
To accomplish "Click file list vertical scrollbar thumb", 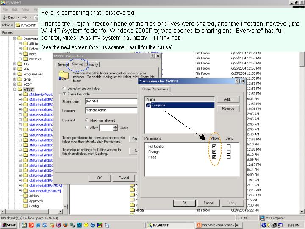I will point(302,59).
